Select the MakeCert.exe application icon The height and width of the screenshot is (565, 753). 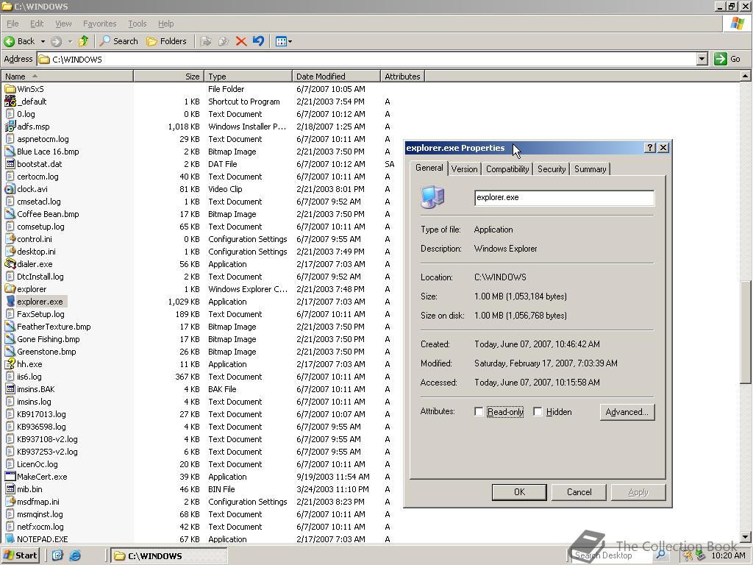[x=10, y=476]
